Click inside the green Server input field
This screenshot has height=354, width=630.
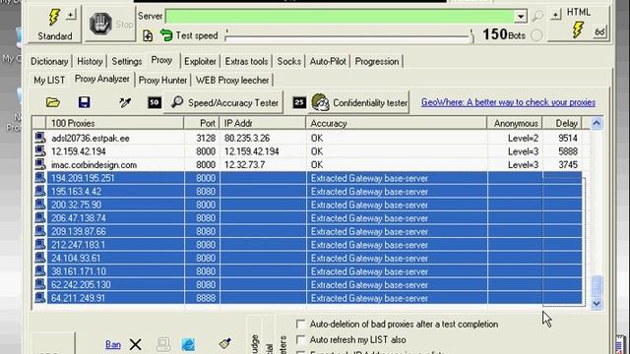point(340,16)
